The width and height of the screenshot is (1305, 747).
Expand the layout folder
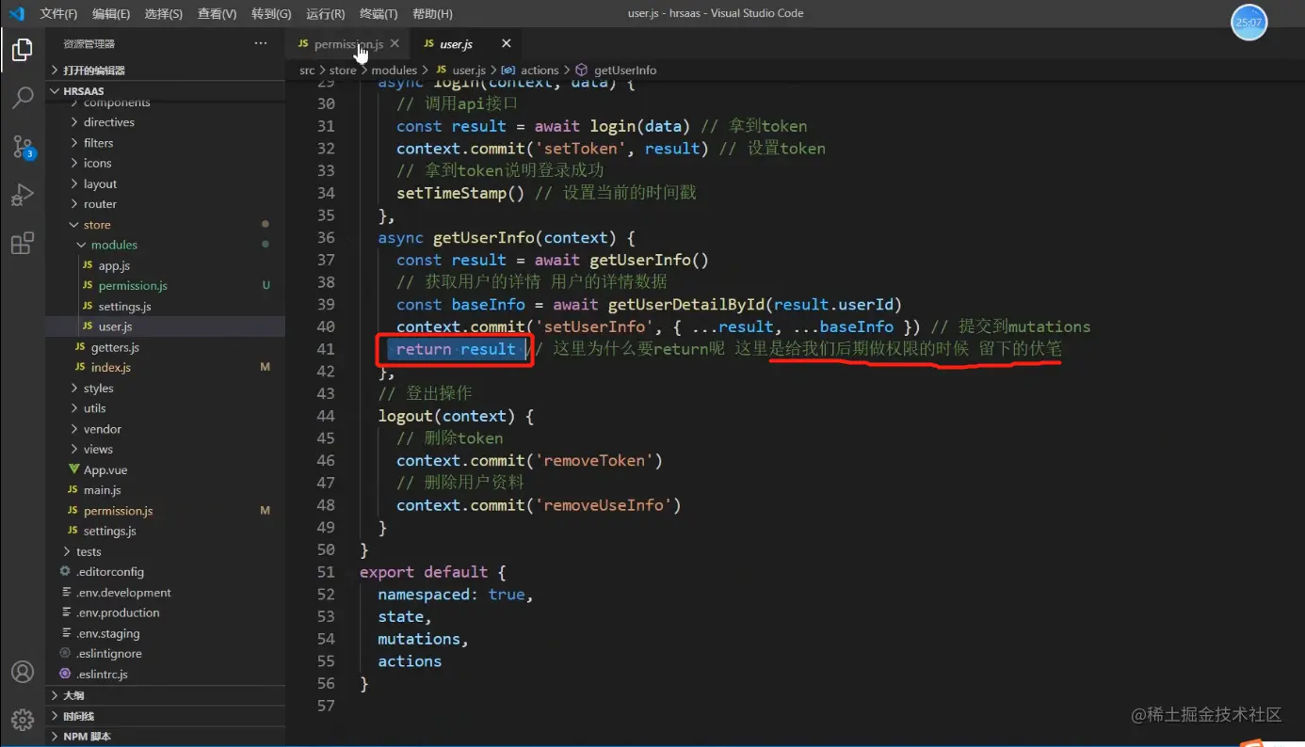(x=166, y=183)
